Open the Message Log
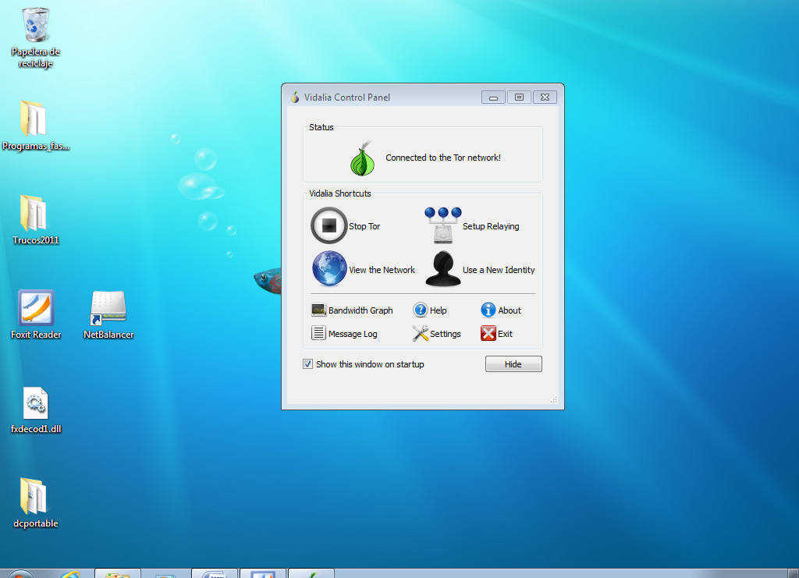The image size is (799, 578). tap(318, 333)
